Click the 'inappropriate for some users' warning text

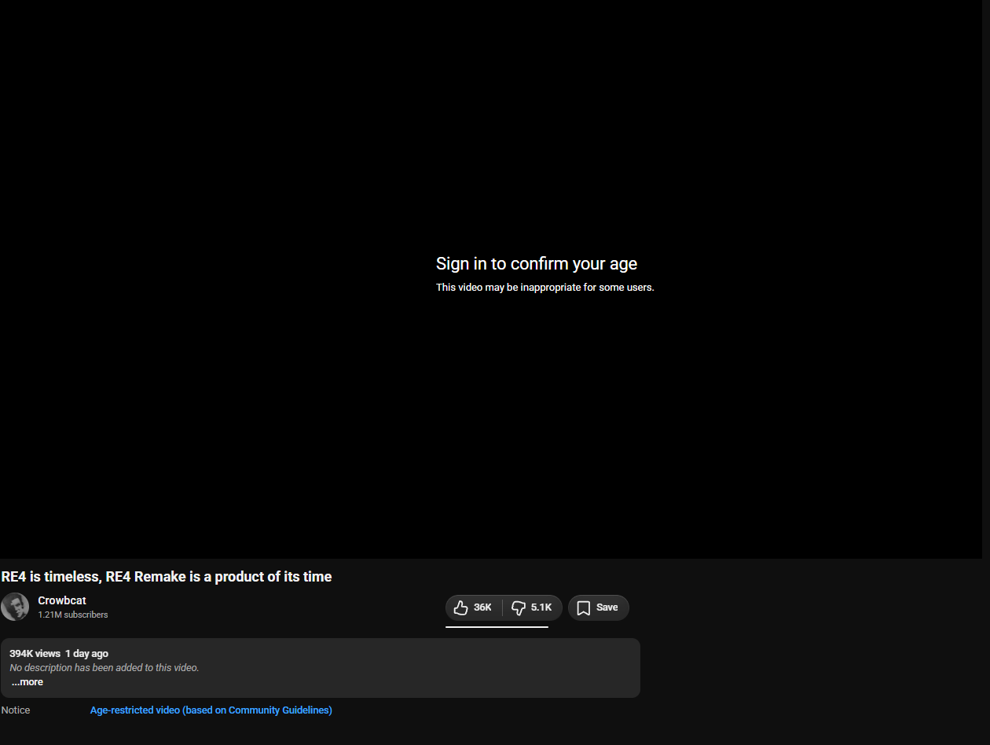click(545, 288)
